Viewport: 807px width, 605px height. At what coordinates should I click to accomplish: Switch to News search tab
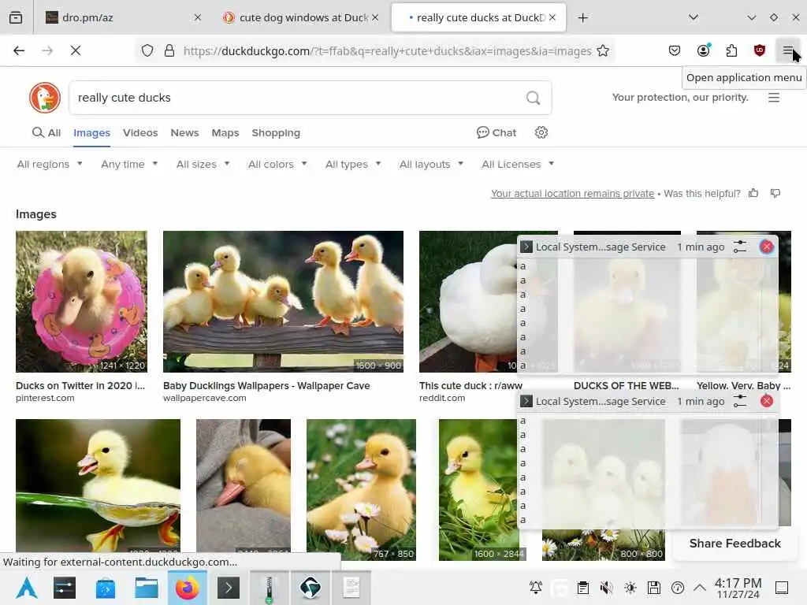point(184,132)
